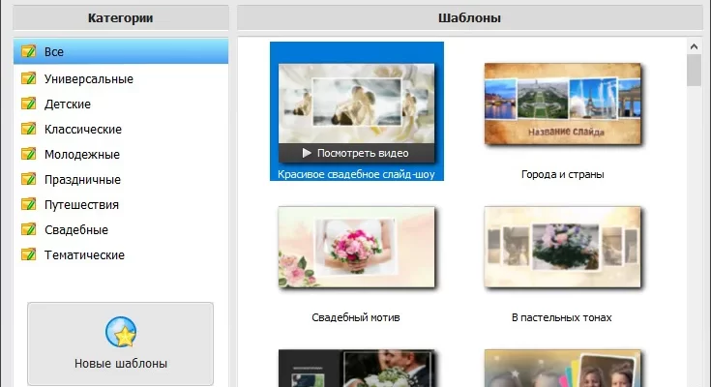Select the Универсальные category
This screenshot has height=387, width=711.
coord(121,78)
